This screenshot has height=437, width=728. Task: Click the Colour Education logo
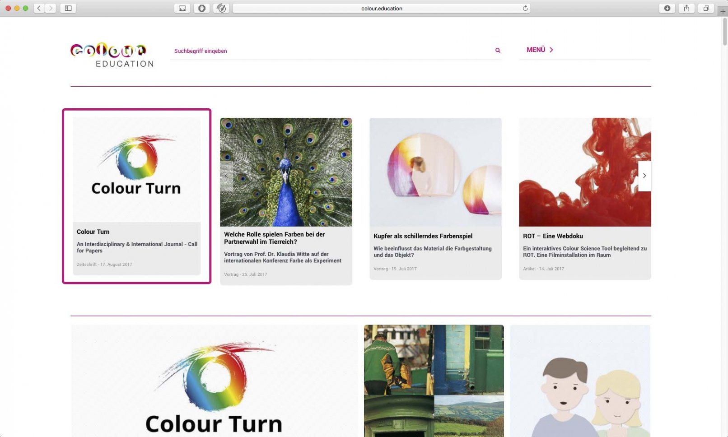(x=112, y=55)
